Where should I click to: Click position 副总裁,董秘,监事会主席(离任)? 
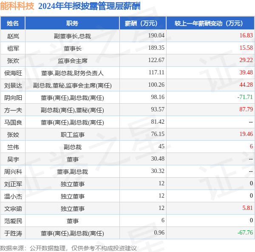coord(72,85)
